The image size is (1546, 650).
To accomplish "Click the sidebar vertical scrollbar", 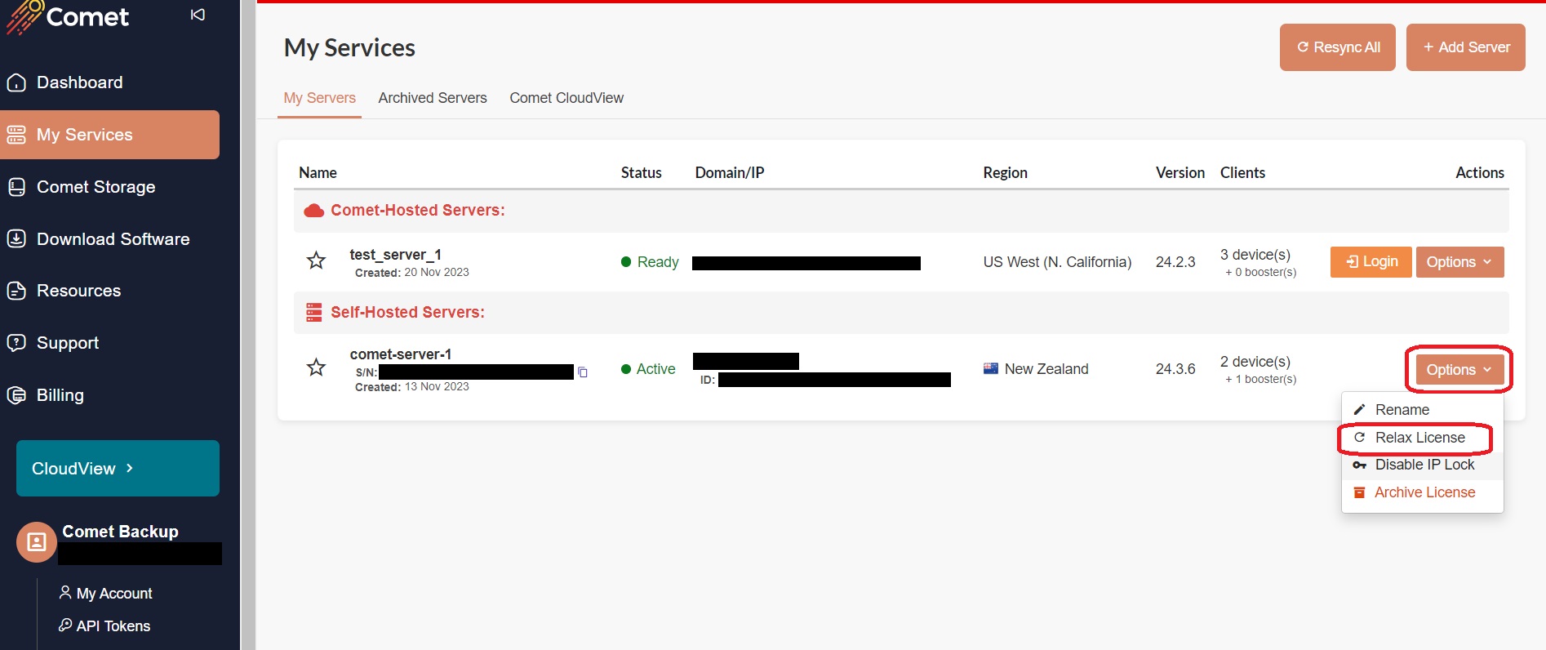I will 248,325.
